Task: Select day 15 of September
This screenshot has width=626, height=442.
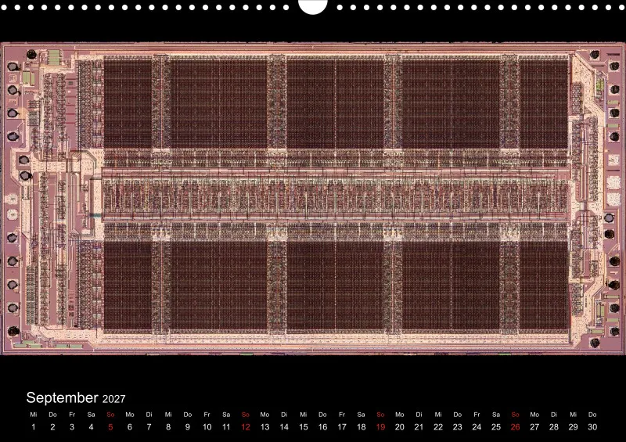Action: click(x=304, y=427)
